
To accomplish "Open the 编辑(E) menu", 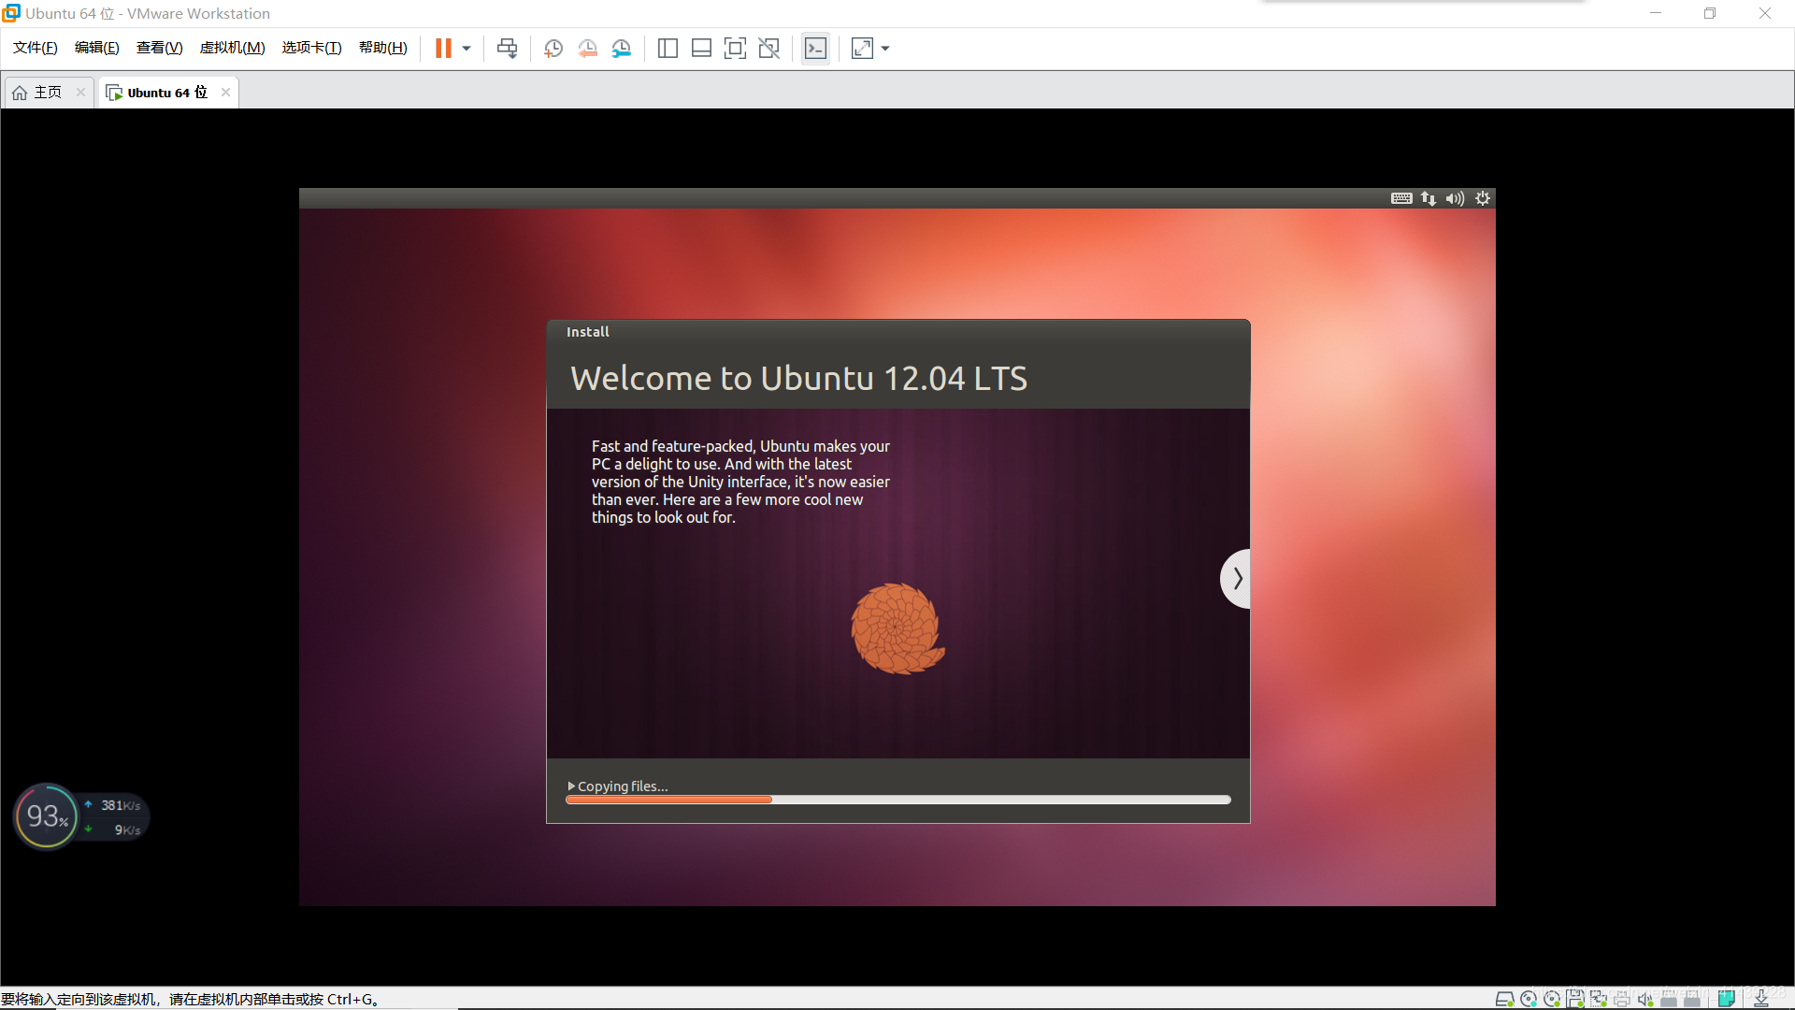I will coord(97,48).
